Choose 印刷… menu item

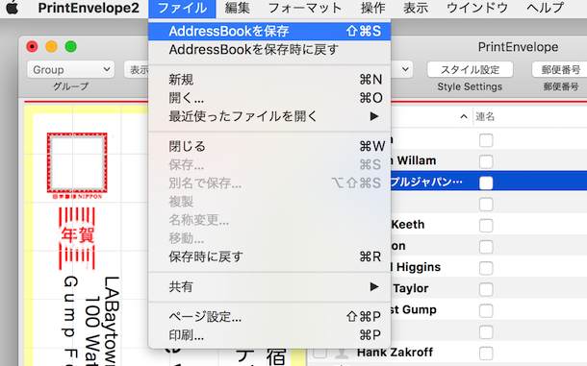click(x=269, y=335)
